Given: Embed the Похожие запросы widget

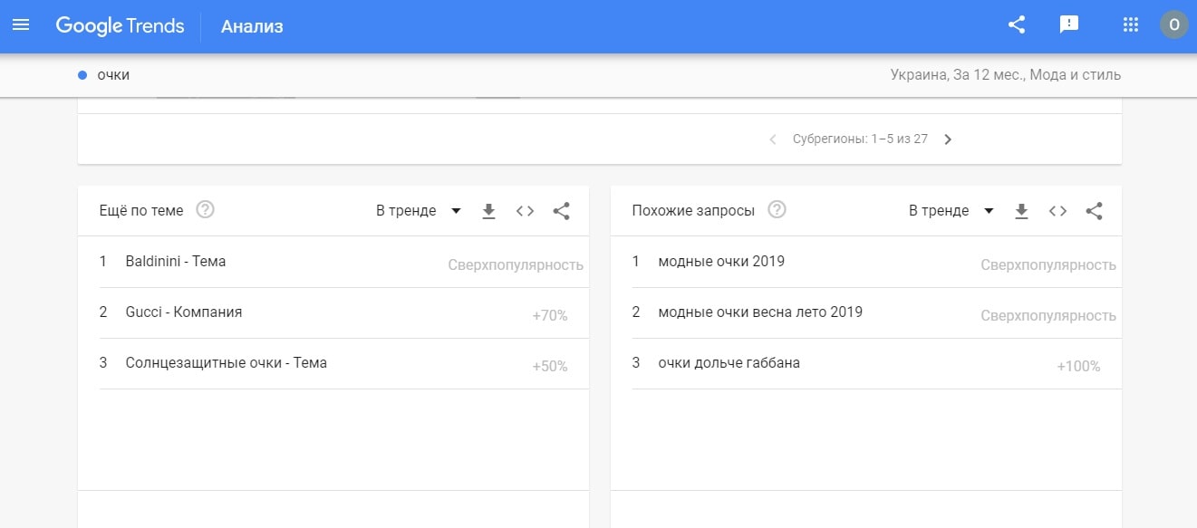Looking at the screenshot, I should [1057, 211].
